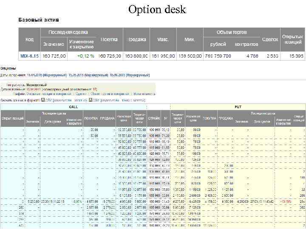306x229 pixels.
Task: Click the 175 000 strike cell
Action: (x=155, y=220)
